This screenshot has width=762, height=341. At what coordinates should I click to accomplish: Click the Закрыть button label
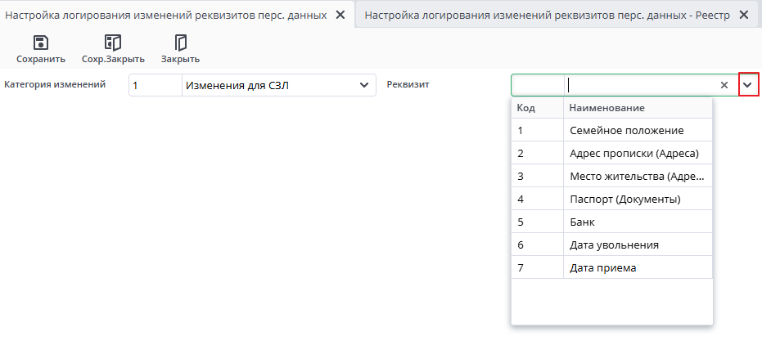click(180, 59)
